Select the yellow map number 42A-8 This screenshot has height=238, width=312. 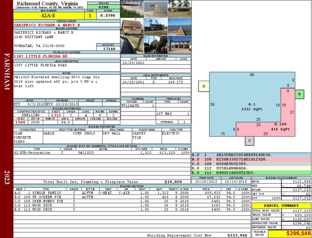click(x=49, y=15)
